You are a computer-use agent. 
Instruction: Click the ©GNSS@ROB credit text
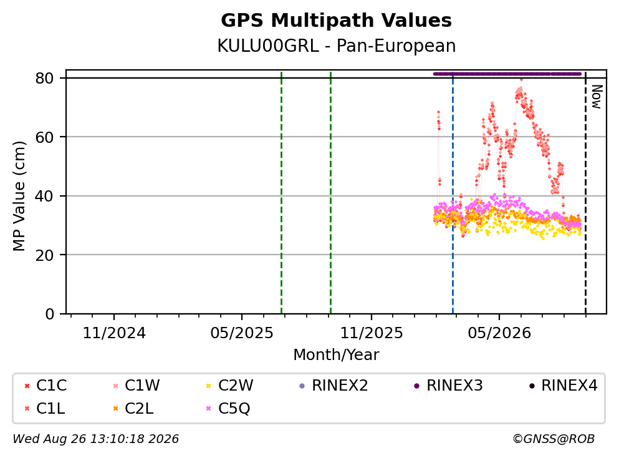coord(554,439)
